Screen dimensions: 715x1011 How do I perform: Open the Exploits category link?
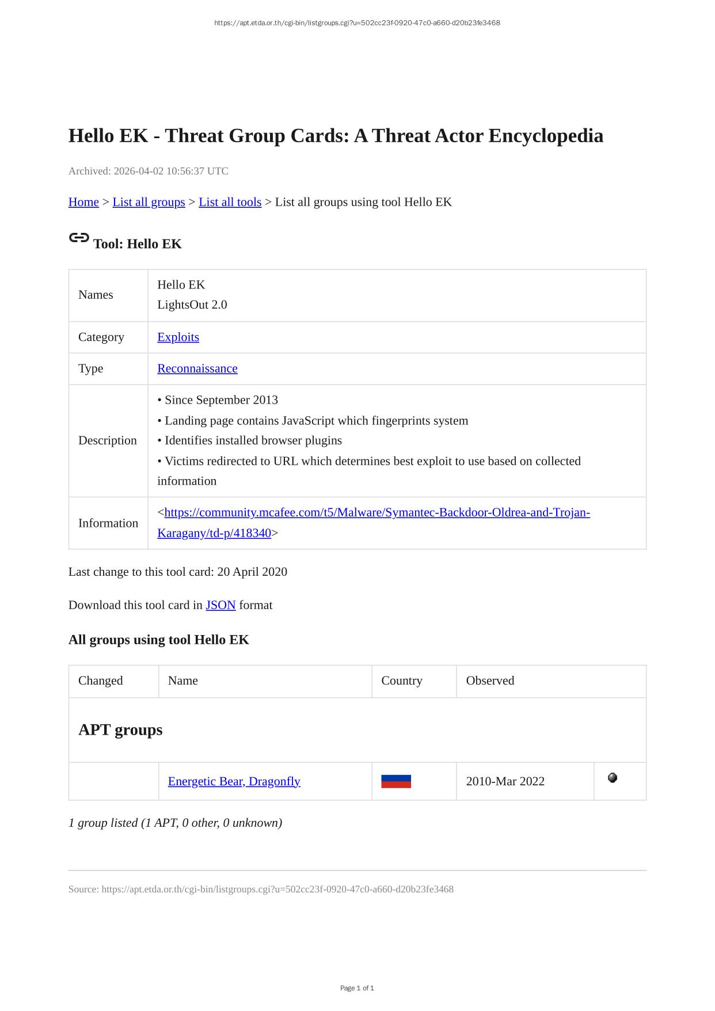[178, 337]
